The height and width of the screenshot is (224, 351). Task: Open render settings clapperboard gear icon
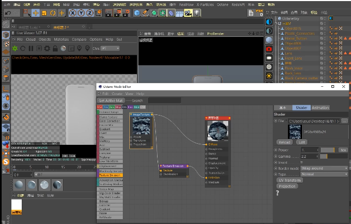click(126, 13)
